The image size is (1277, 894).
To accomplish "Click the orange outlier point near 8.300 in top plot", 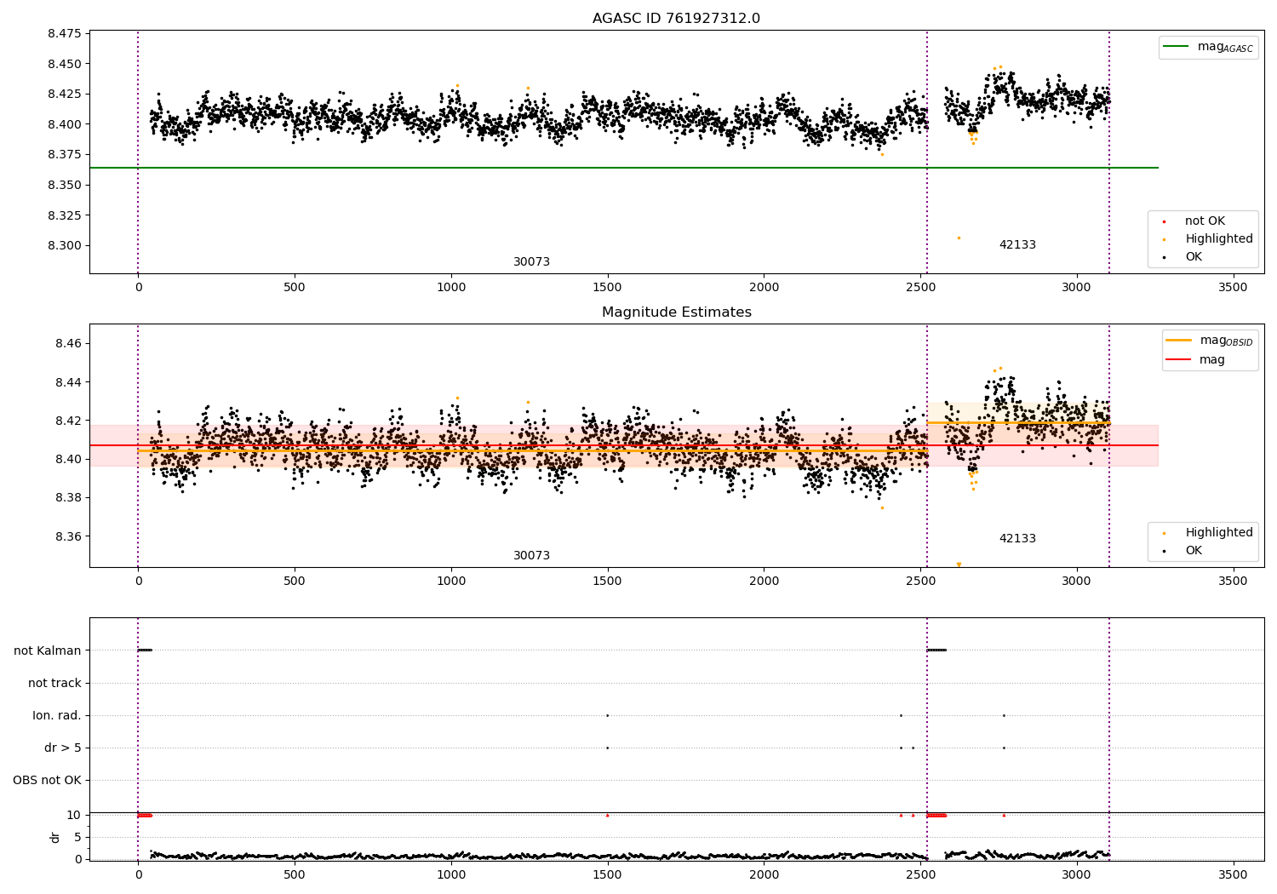I will pos(959,238).
